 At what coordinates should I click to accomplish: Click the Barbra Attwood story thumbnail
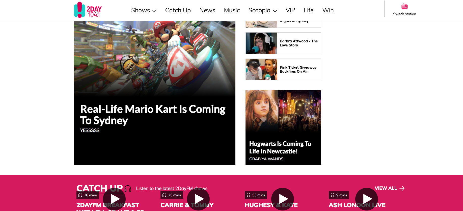(261, 43)
